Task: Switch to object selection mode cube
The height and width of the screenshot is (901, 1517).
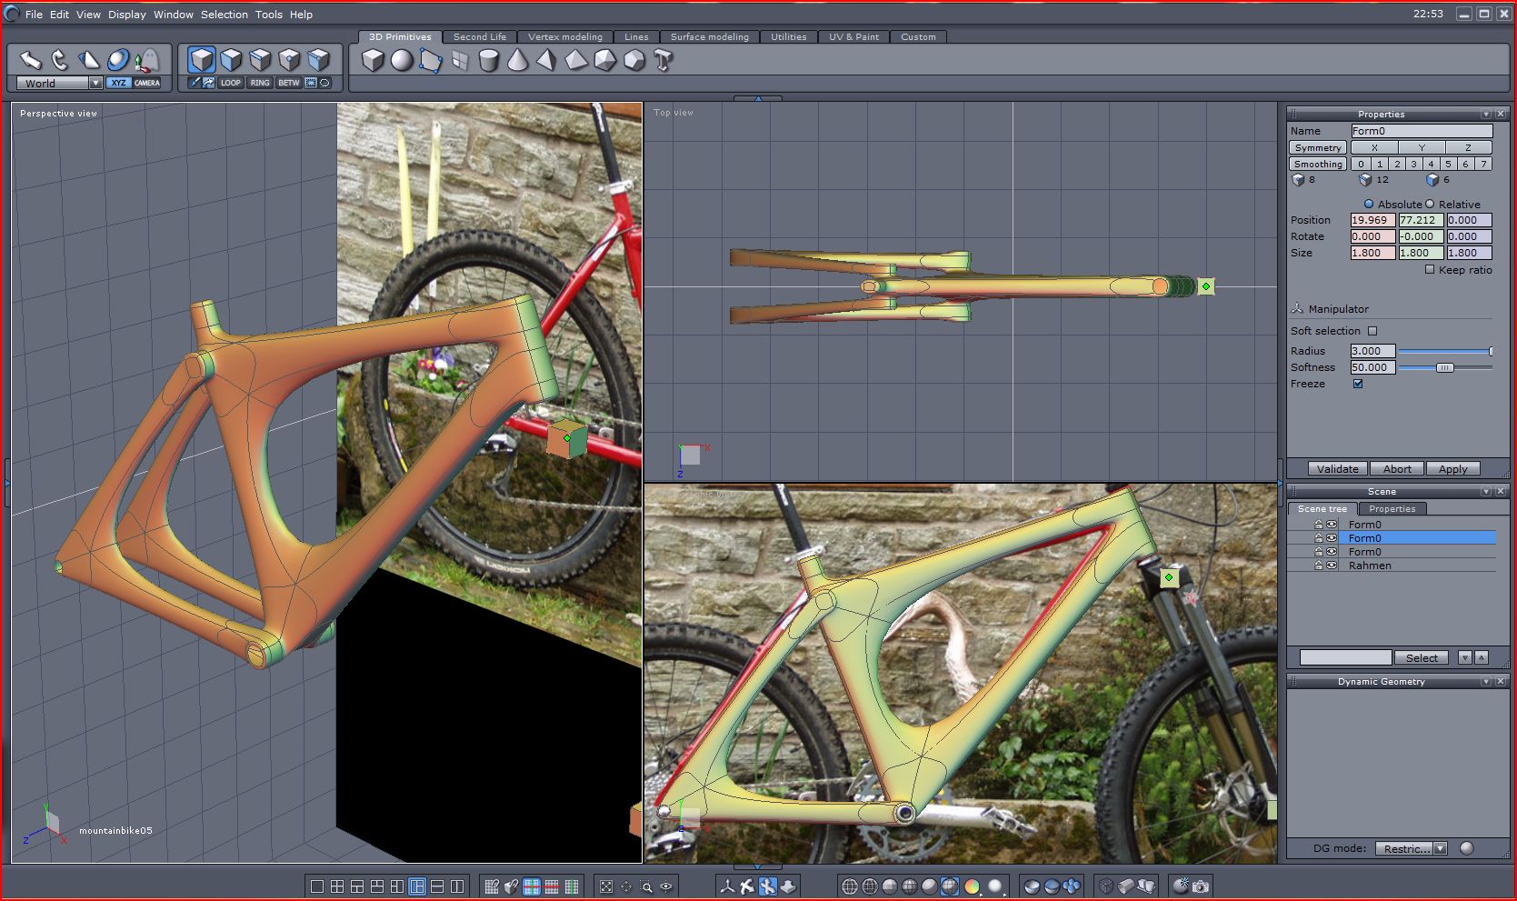Action: 202,60
